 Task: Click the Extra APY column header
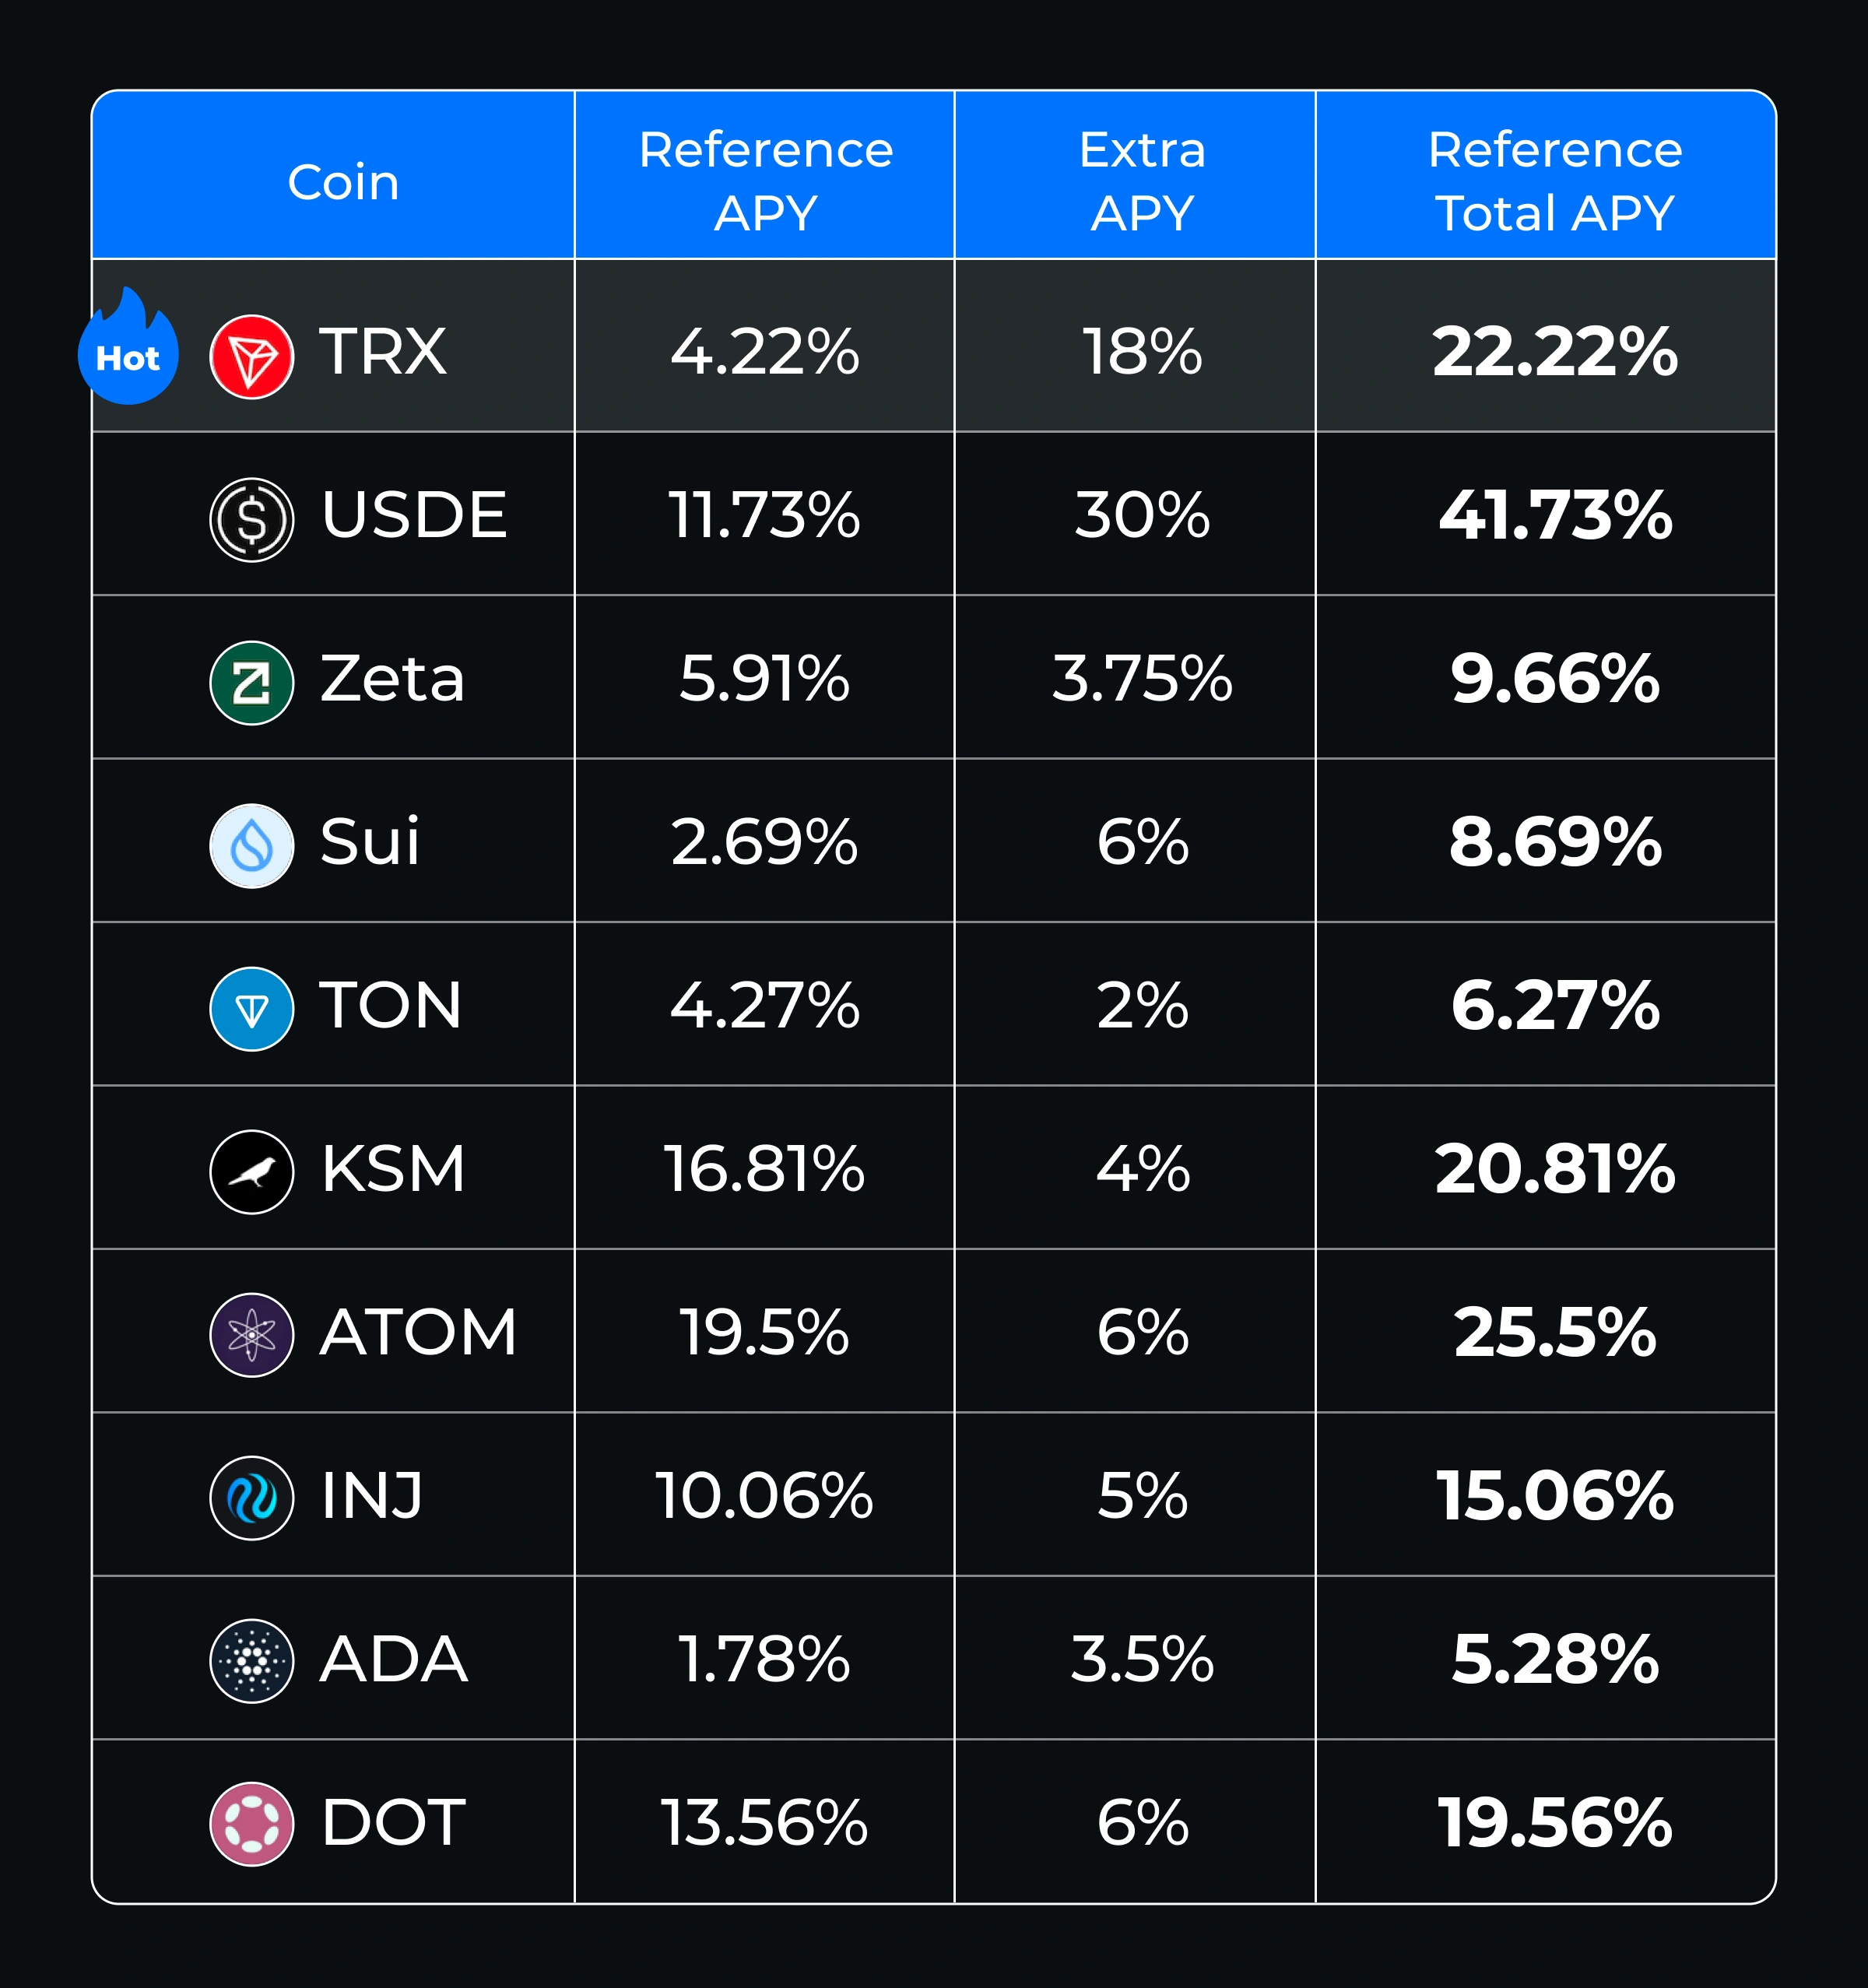(x=1142, y=181)
